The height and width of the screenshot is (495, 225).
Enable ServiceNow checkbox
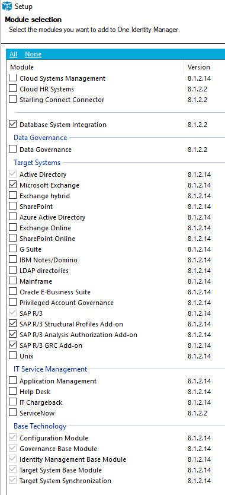coord(13,412)
